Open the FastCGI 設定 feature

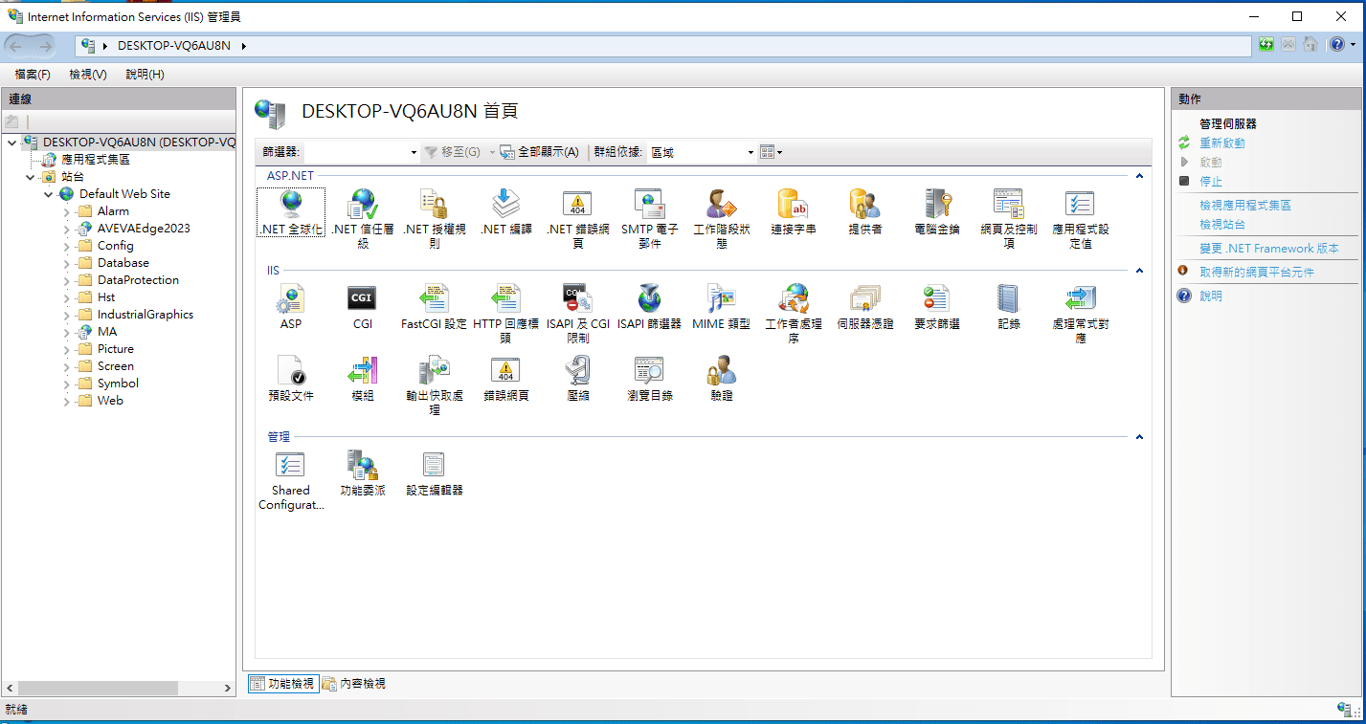(x=435, y=307)
